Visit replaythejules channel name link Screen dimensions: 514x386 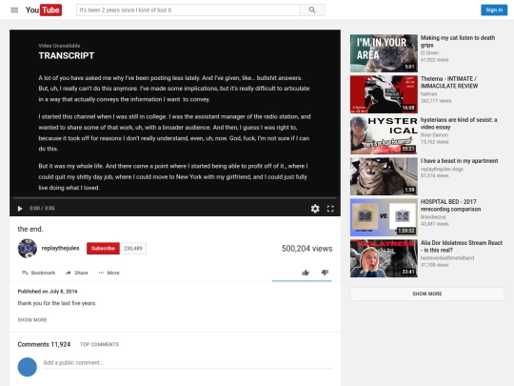click(x=60, y=248)
